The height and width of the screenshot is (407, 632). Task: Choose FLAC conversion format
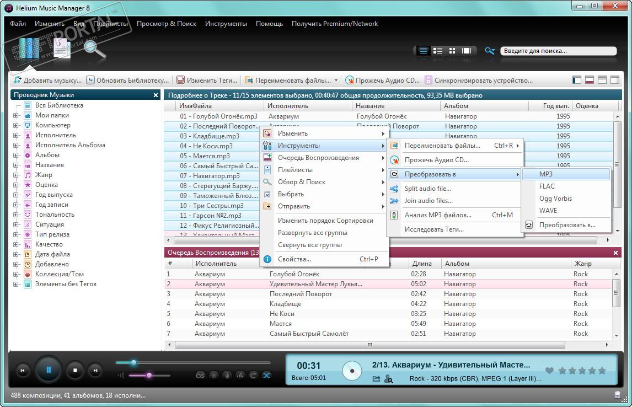566,186
